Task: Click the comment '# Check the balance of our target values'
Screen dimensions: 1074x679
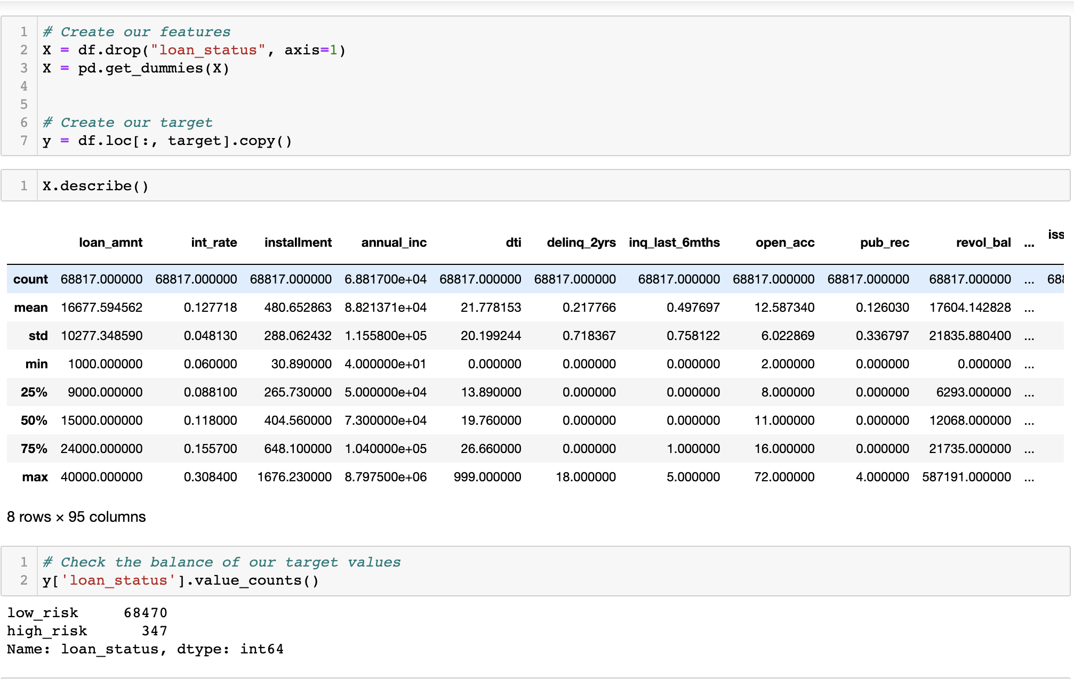Action: pos(221,562)
